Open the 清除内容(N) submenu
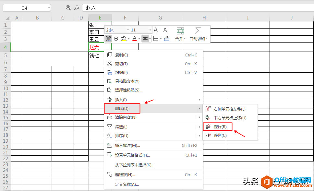Screen dimensions: 314x191 coord(153,117)
